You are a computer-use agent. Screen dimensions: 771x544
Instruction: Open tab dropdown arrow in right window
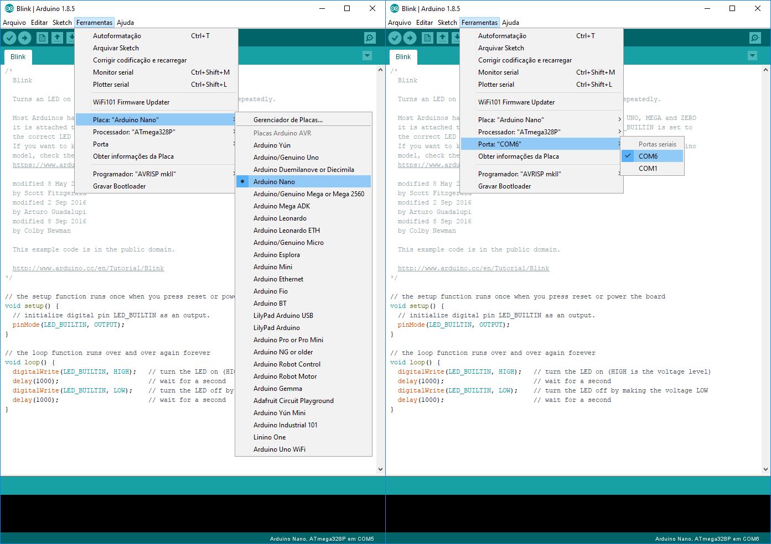[x=752, y=56]
